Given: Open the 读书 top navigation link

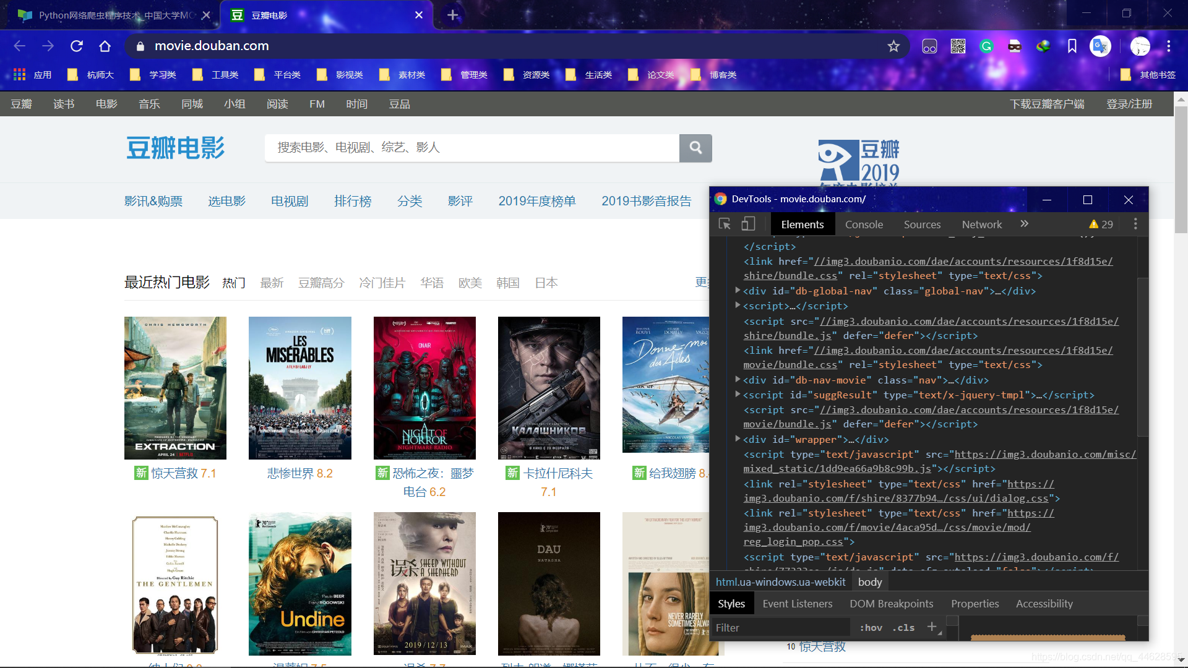Looking at the screenshot, I should (64, 104).
